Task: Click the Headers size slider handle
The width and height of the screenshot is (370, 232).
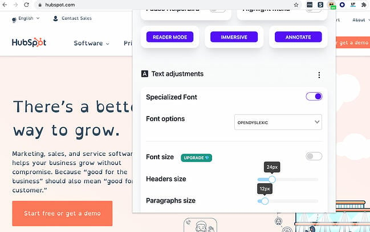Action: pos(272,179)
